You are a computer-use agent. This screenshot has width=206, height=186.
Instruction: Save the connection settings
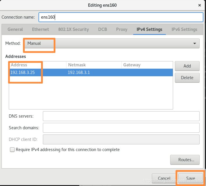[191, 178]
